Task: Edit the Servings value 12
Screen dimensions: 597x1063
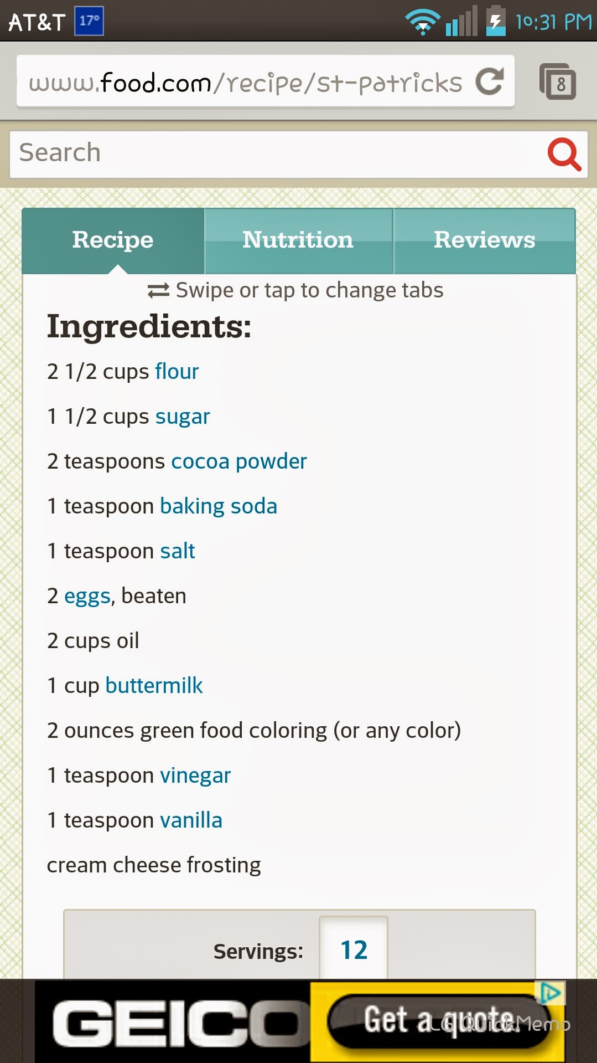Action: coord(354,949)
